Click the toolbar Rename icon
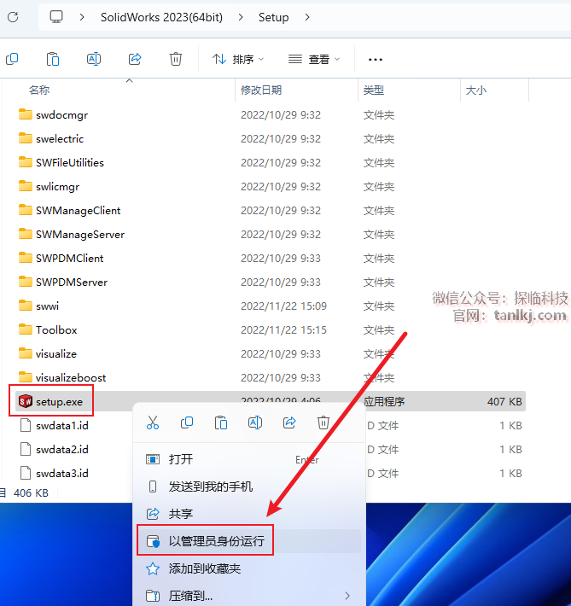Viewport: 571px width, 606px height. point(94,59)
